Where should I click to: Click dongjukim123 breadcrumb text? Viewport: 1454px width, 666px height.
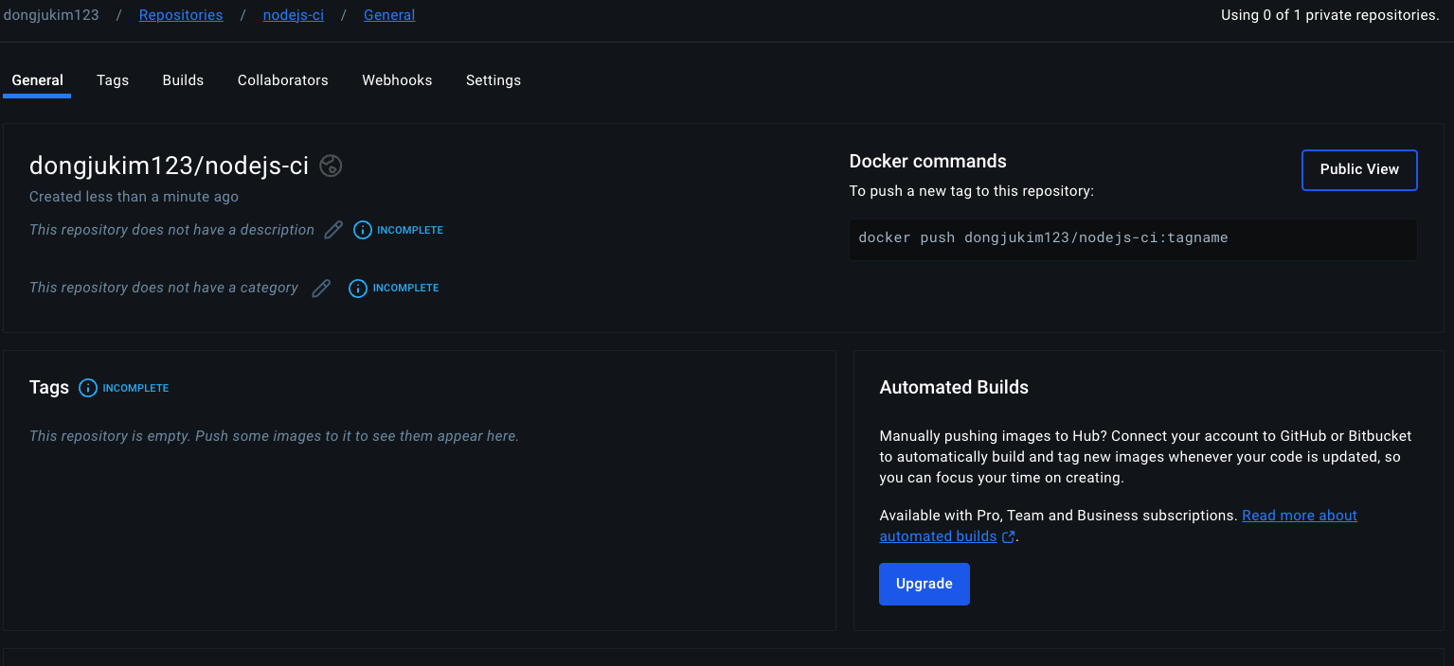pyautogui.click(x=50, y=15)
